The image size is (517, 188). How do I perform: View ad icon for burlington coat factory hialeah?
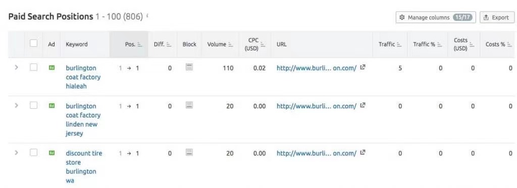51,68
